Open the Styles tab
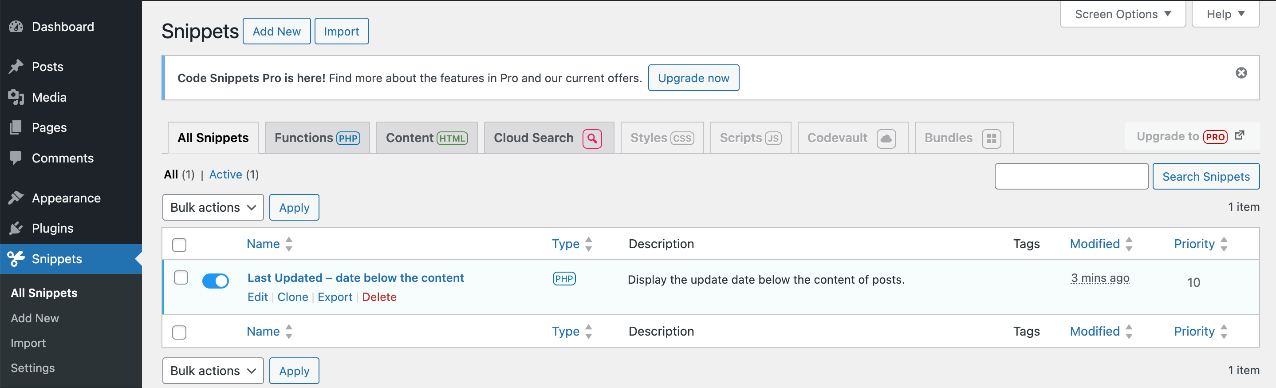Image resolution: width=1276 pixels, height=388 pixels. (x=662, y=138)
